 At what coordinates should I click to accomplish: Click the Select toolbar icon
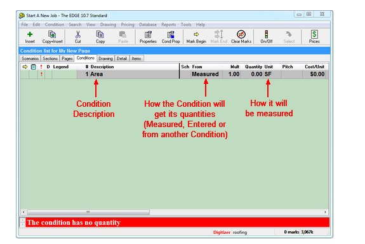(x=289, y=34)
